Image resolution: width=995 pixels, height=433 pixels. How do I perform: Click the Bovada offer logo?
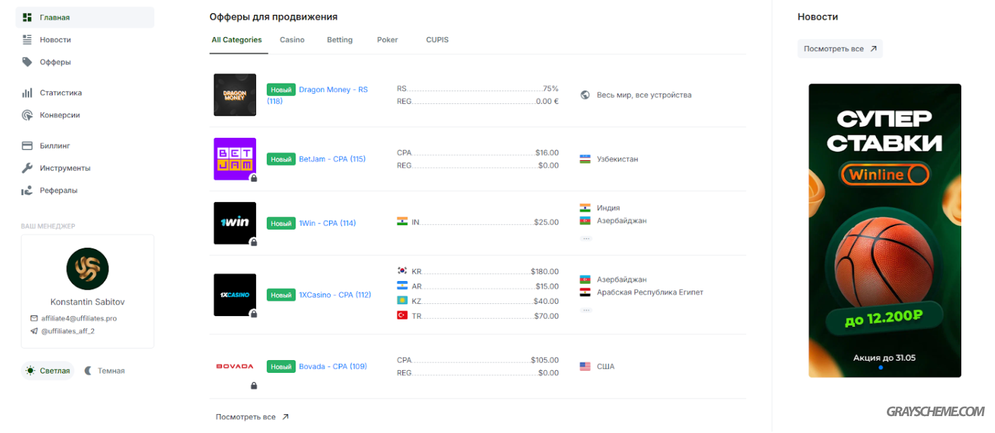pyautogui.click(x=235, y=366)
